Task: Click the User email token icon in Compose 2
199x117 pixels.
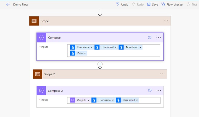Action: (118, 100)
